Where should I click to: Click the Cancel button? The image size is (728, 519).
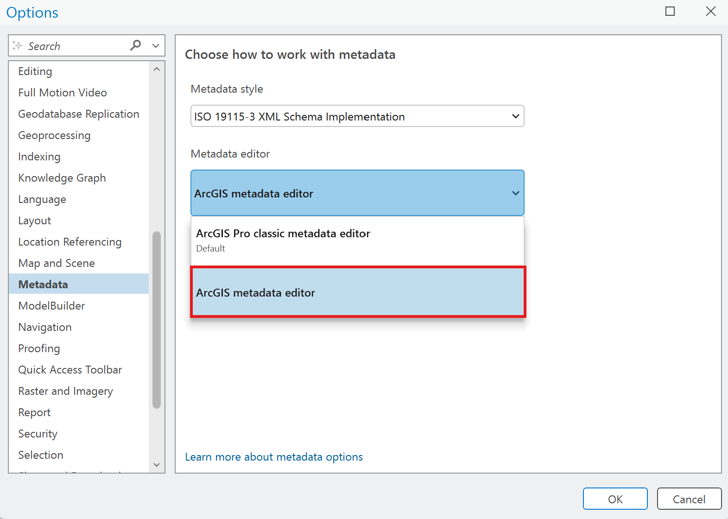[x=689, y=499]
